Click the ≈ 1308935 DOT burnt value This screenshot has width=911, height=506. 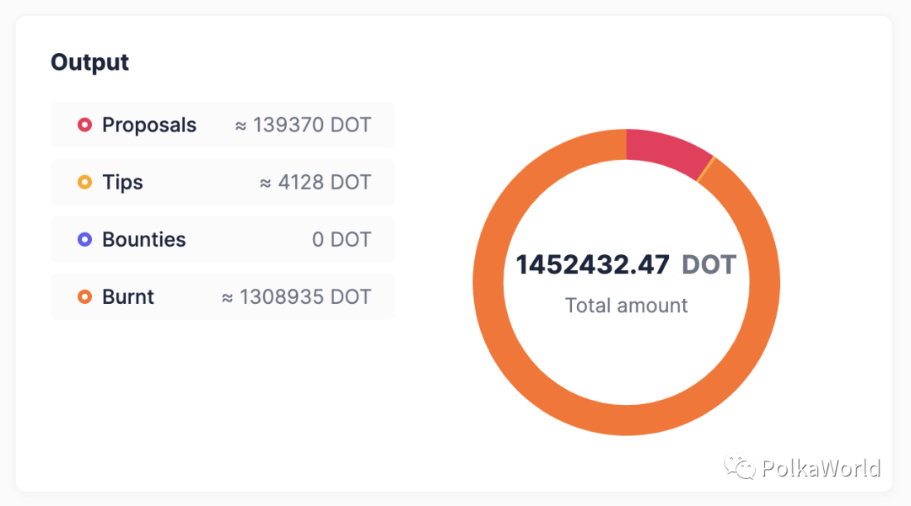coord(296,297)
